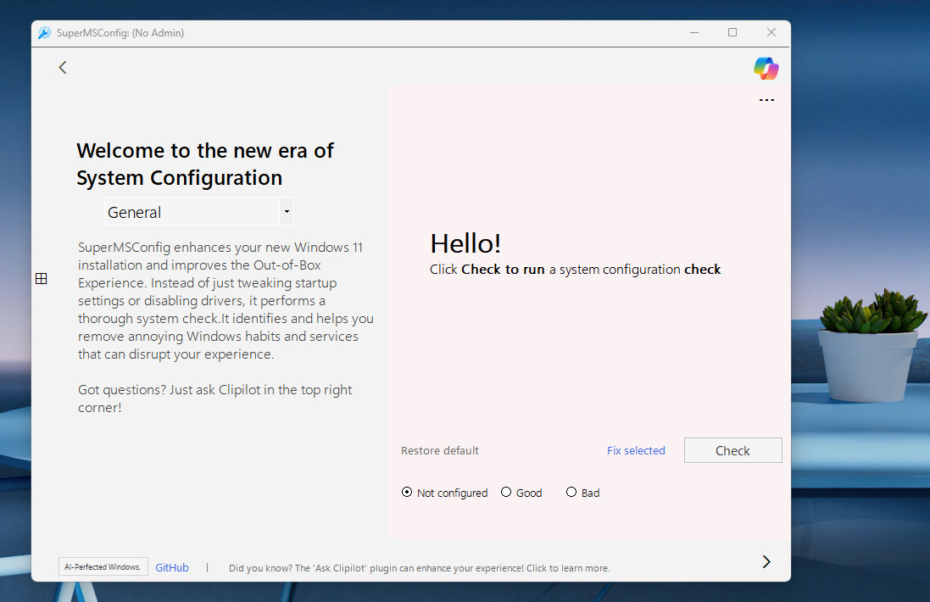Click the Fix selected link
The image size is (930, 602).
click(636, 451)
